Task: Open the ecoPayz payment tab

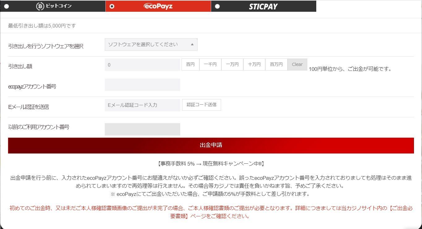Action: (158, 6)
